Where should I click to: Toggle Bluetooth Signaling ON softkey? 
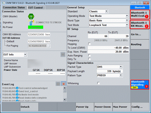coord(140,85)
